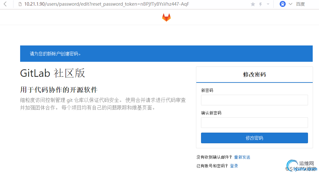This screenshot has width=319, height=174.
Task: Click the 新密码 input field
Action: click(254, 100)
